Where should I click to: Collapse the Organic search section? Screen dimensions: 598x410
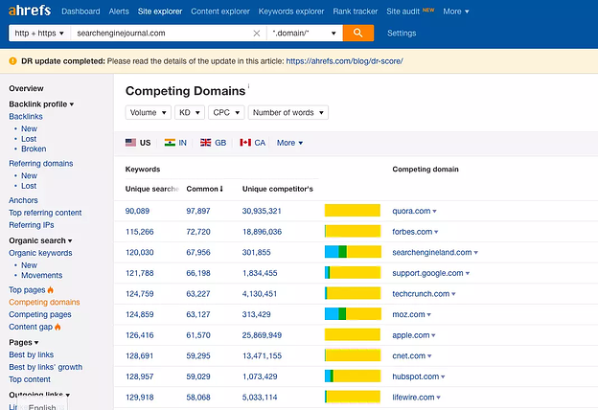coord(40,240)
